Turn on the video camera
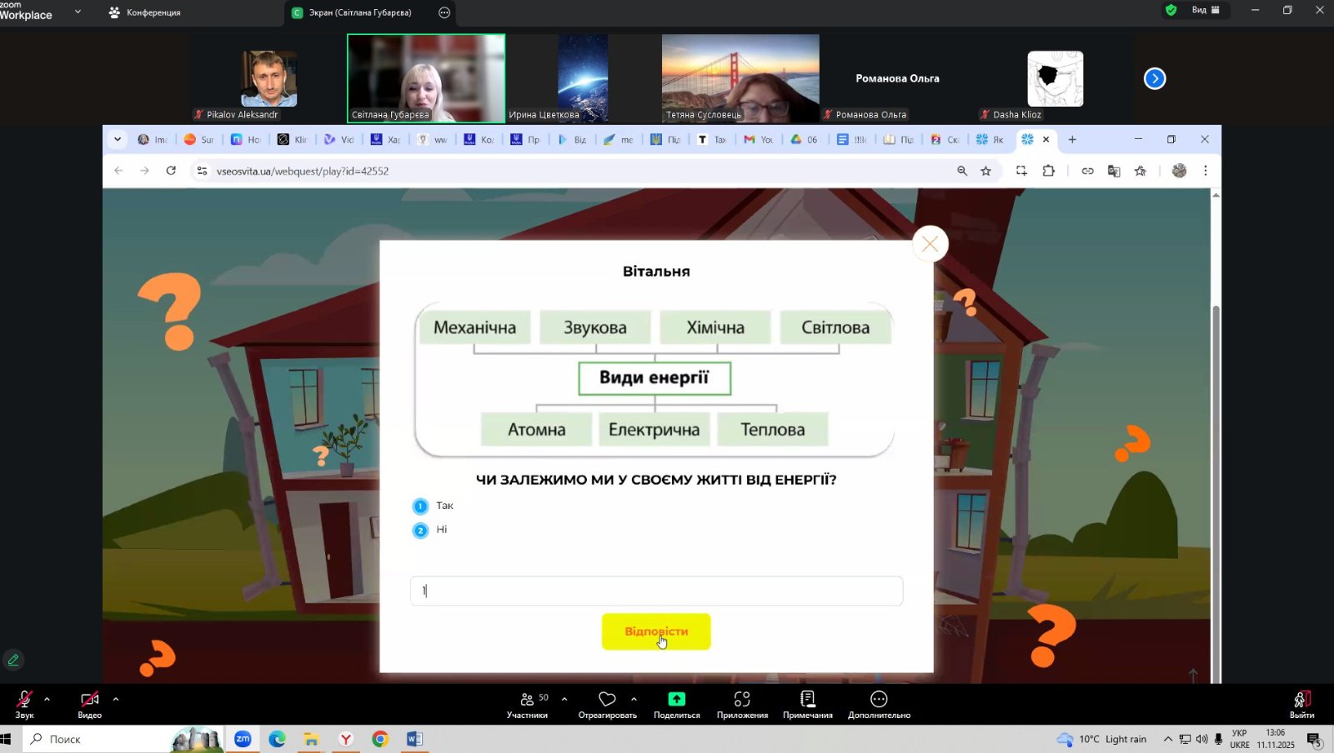Viewport: 1334px width, 753px height. [x=89, y=700]
